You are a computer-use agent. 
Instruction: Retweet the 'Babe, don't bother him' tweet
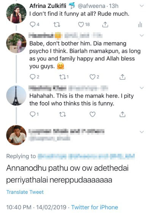pos(64,77)
